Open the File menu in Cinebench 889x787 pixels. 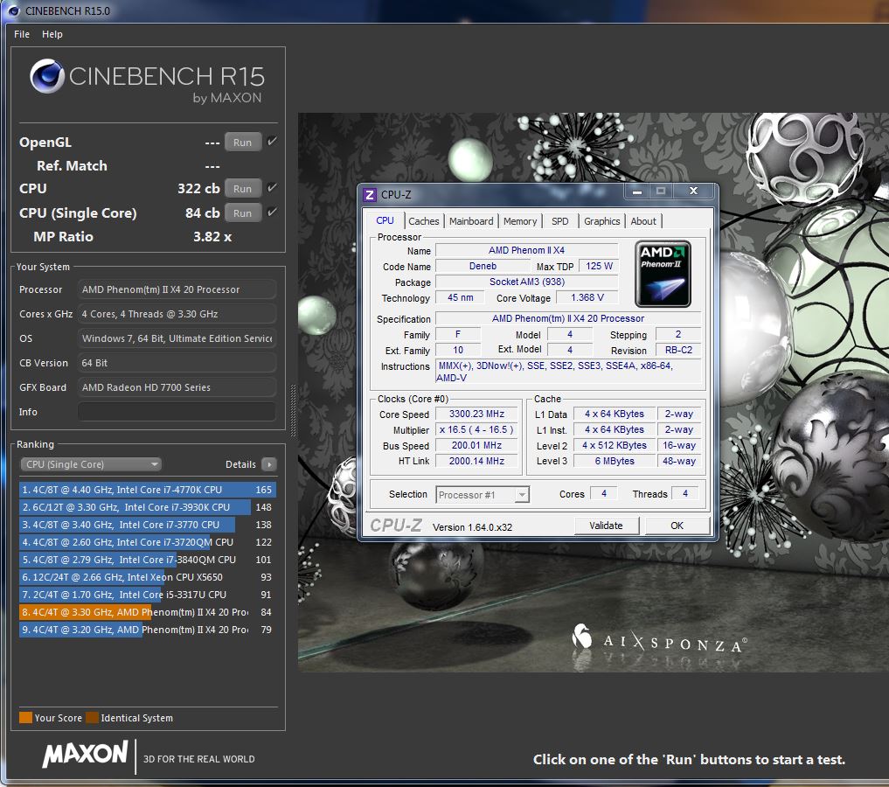point(22,34)
